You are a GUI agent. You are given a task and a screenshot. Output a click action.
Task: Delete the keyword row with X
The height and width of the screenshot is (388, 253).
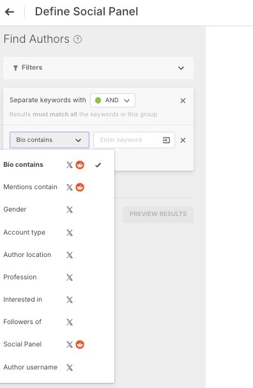coord(183,140)
